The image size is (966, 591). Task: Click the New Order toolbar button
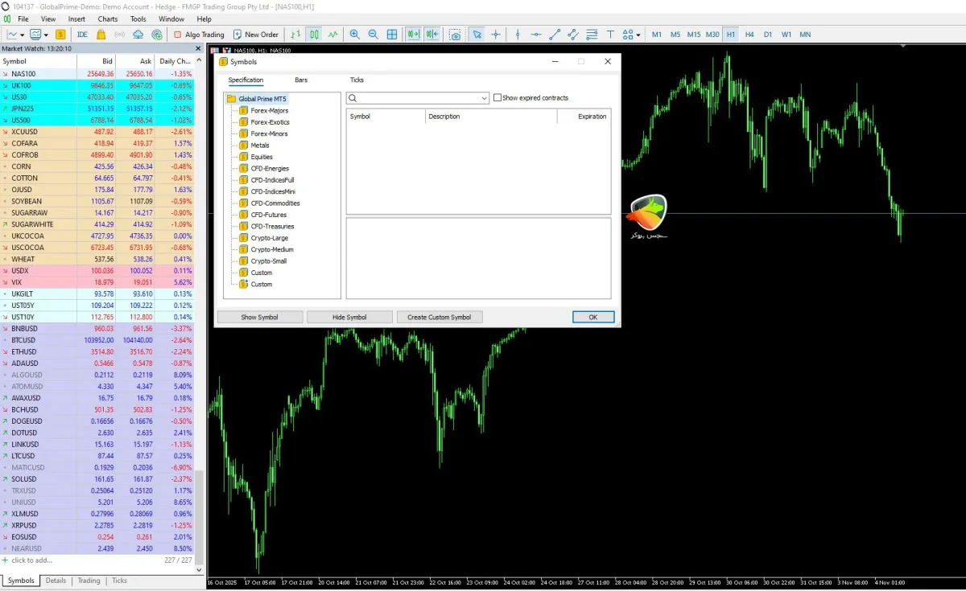pyautogui.click(x=255, y=35)
